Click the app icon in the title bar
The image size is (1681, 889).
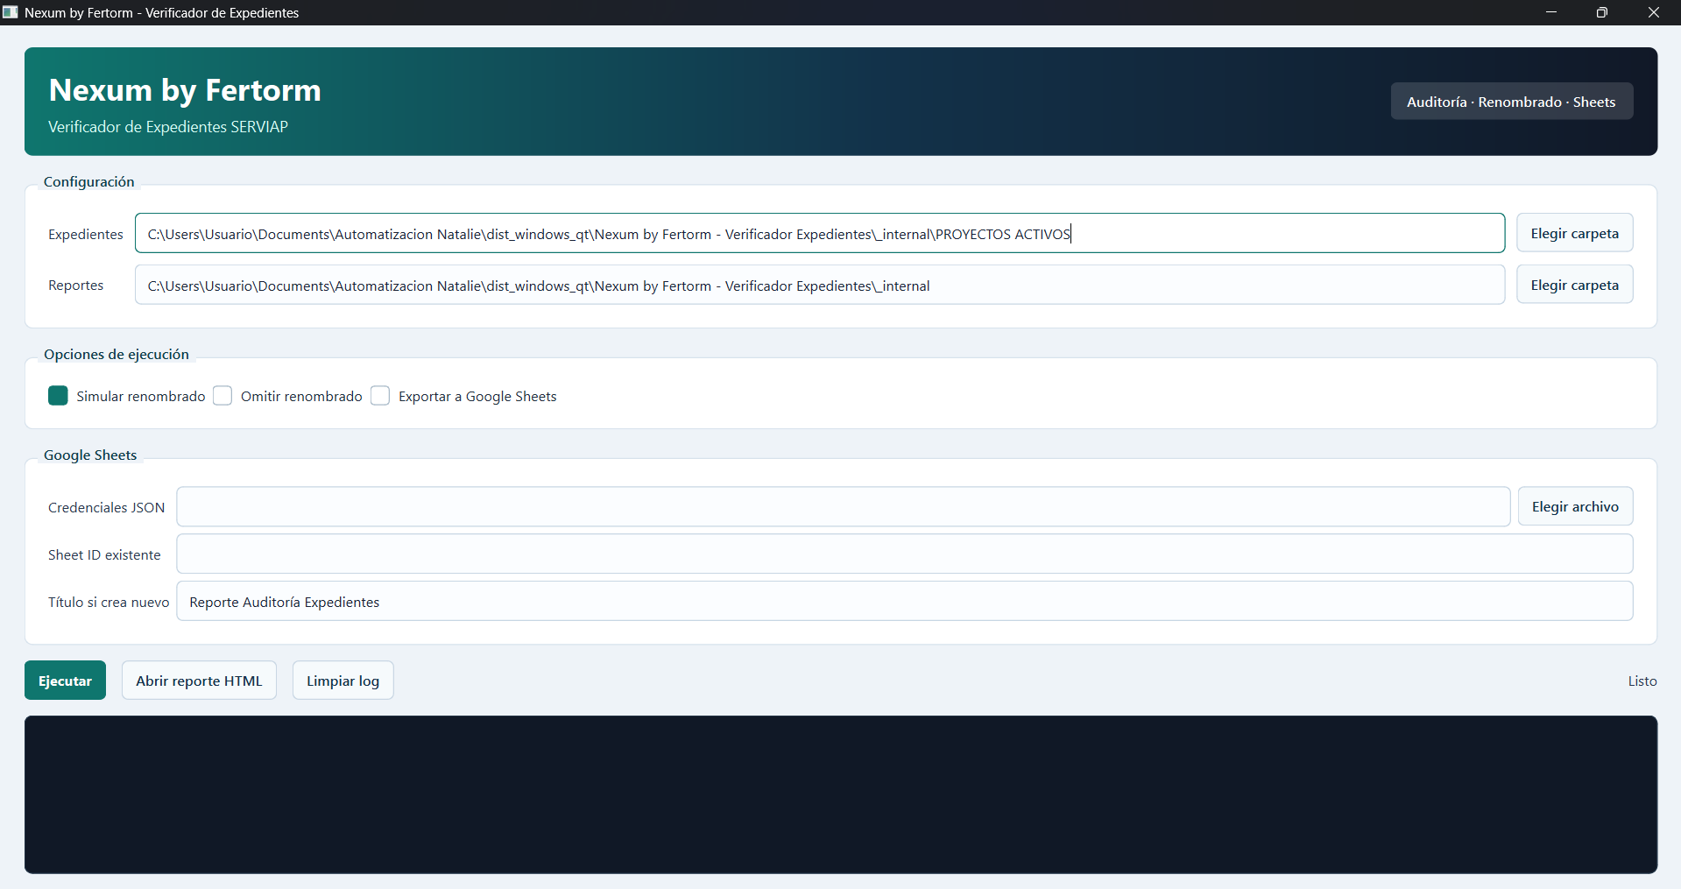click(x=11, y=12)
